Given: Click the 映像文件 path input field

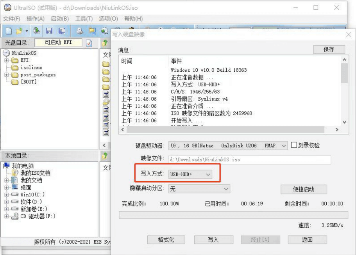Looking at the screenshot, I should tap(250, 160).
